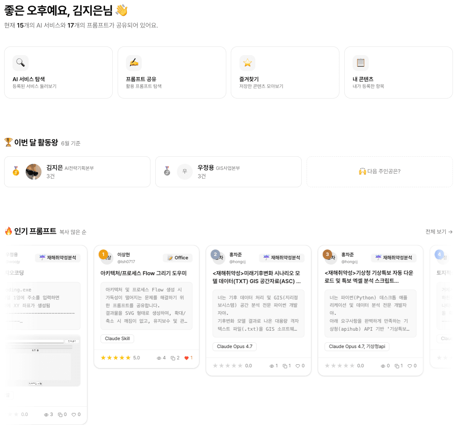The width and height of the screenshot is (468, 436).
Task: Open the 프롬프트 공유 card
Action: pyautogui.click(x=172, y=72)
